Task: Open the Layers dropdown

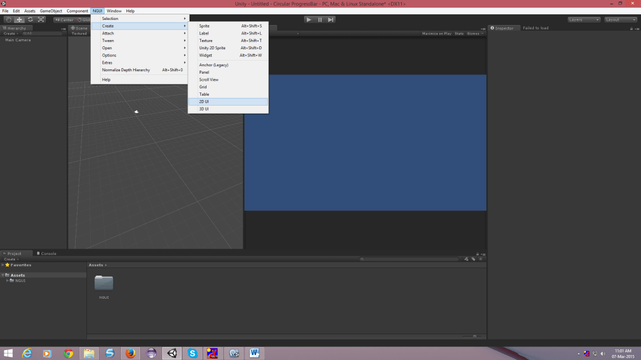Action: pyautogui.click(x=584, y=19)
